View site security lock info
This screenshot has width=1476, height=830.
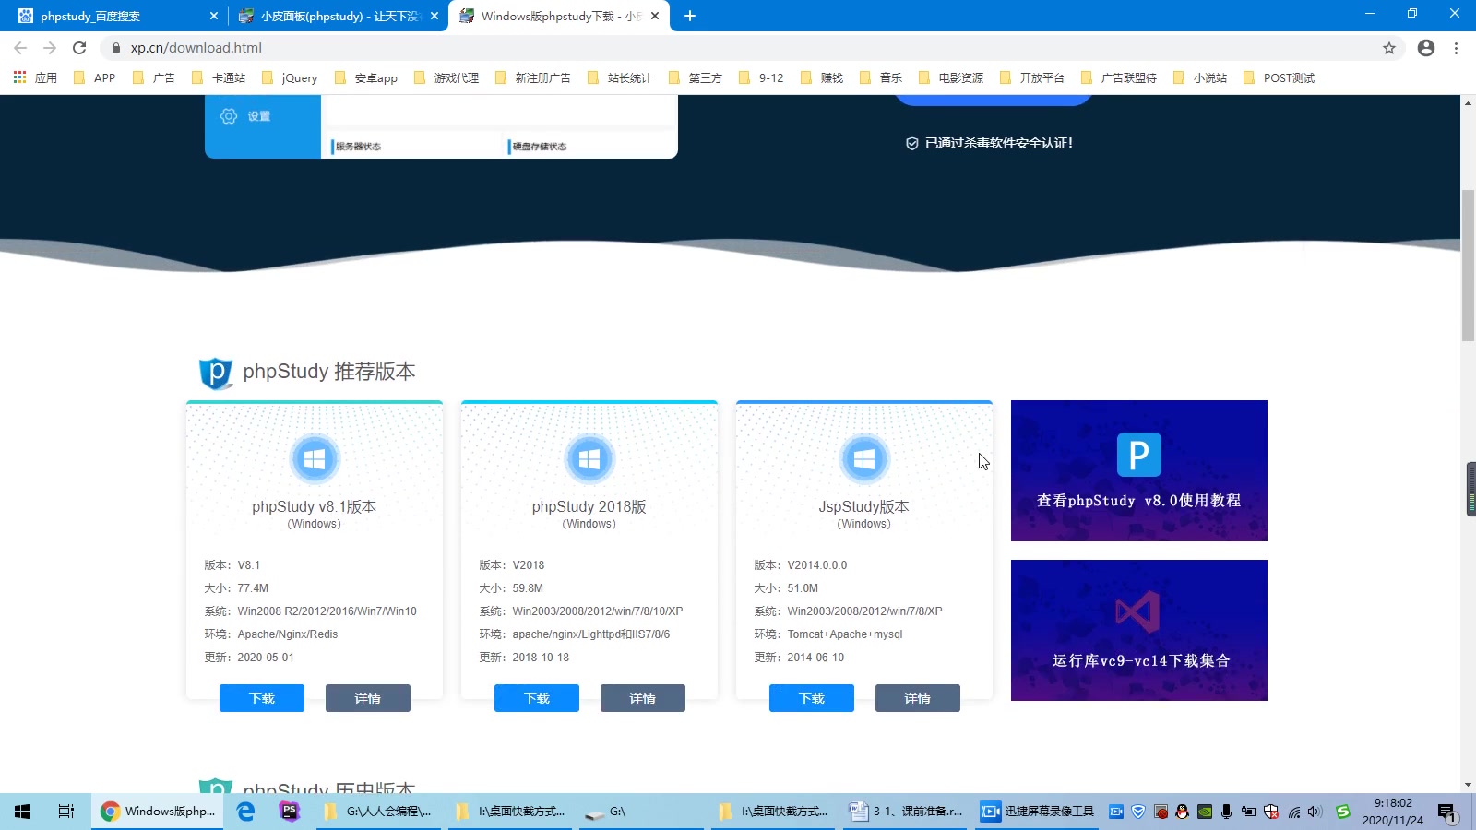click(116, 48)
